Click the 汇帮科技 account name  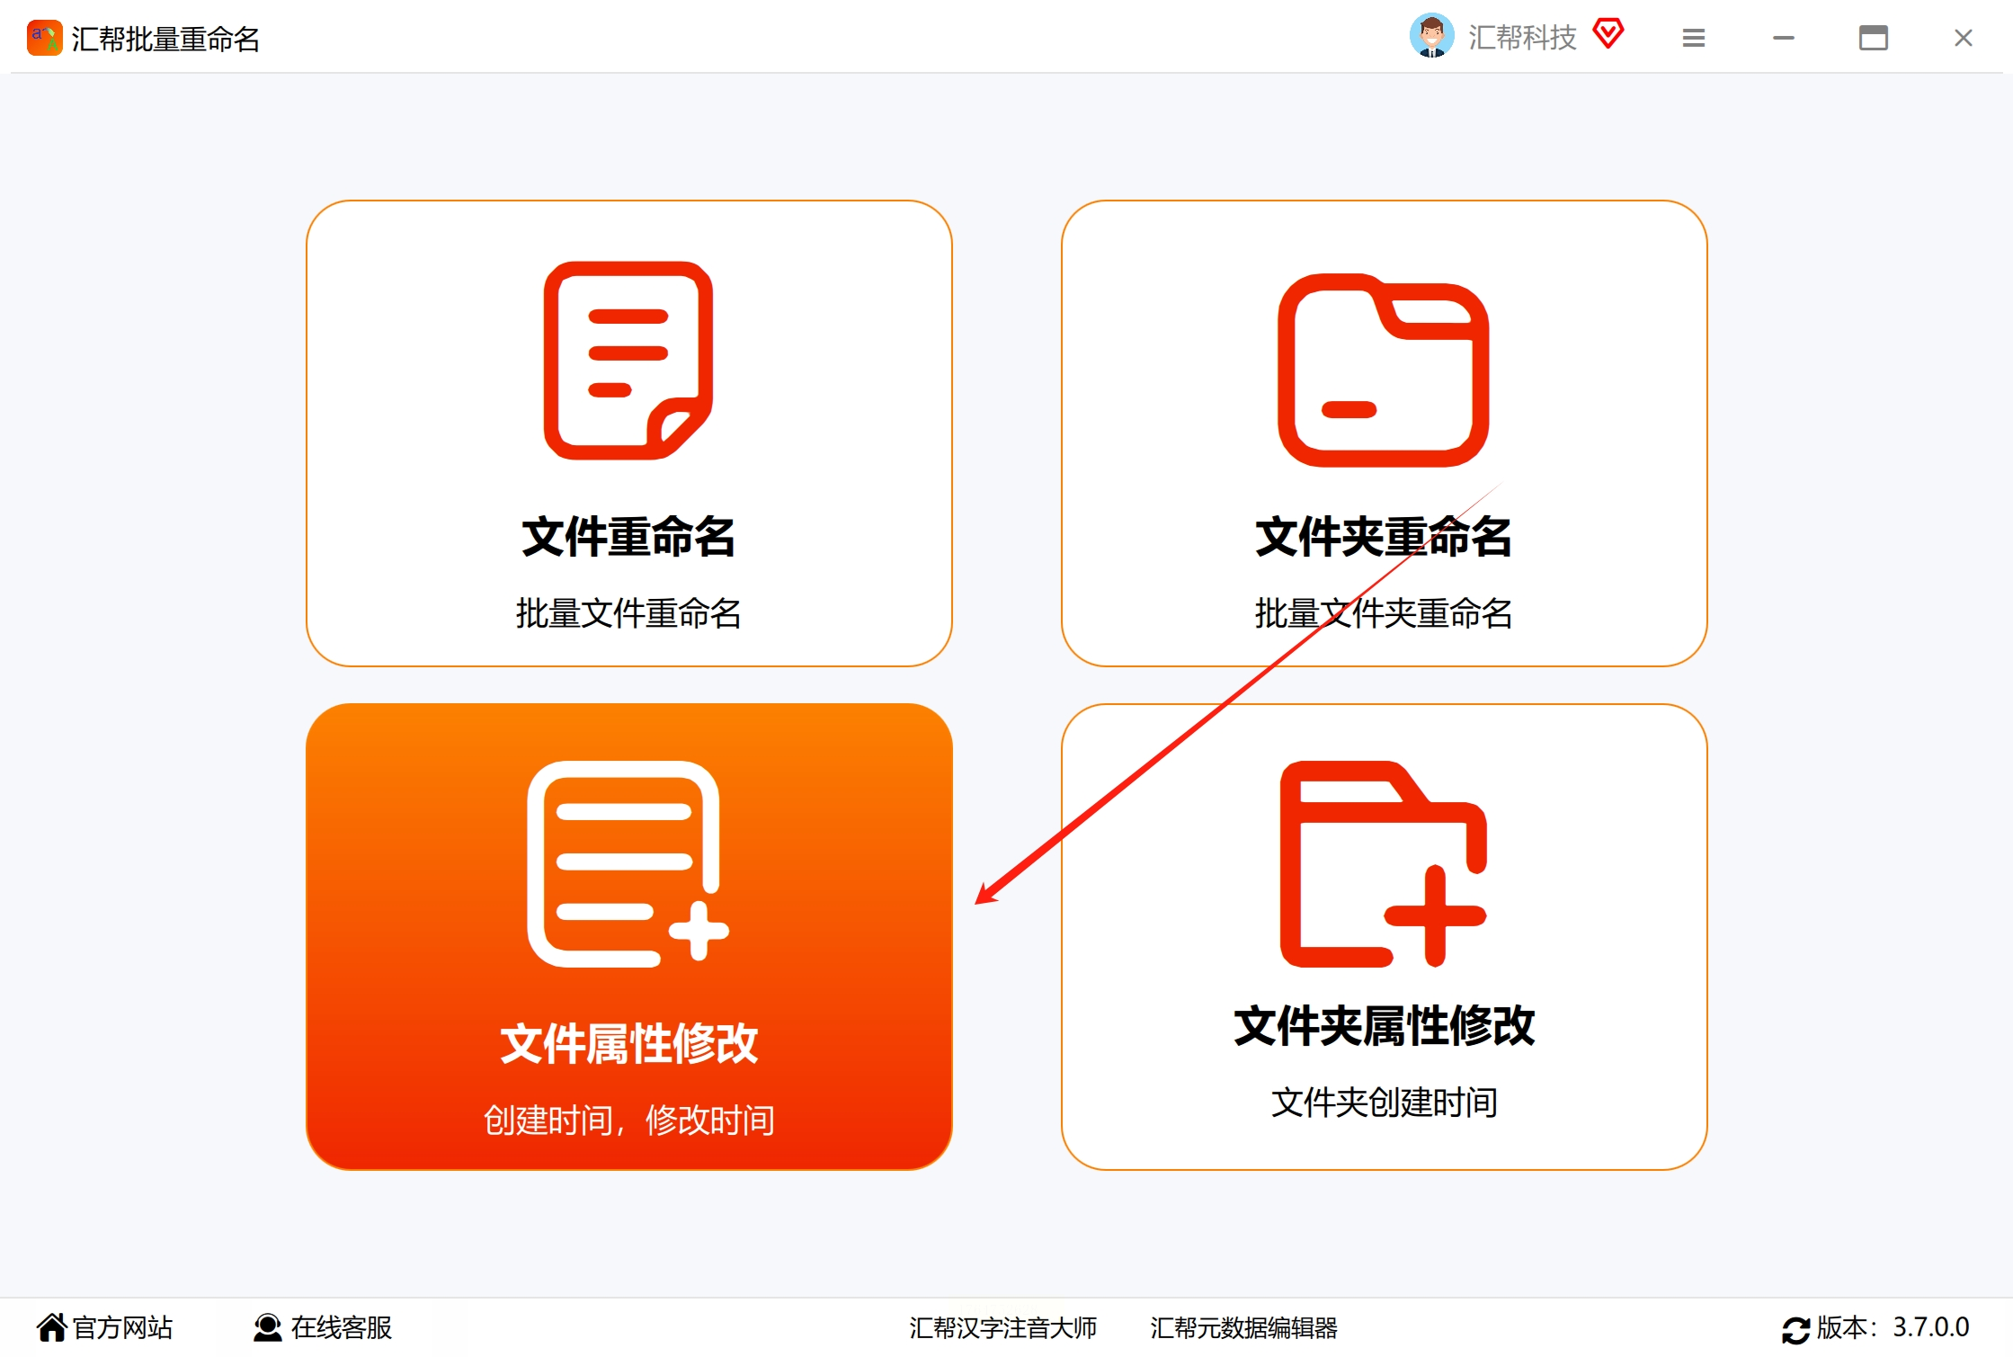click(1522, 38)
